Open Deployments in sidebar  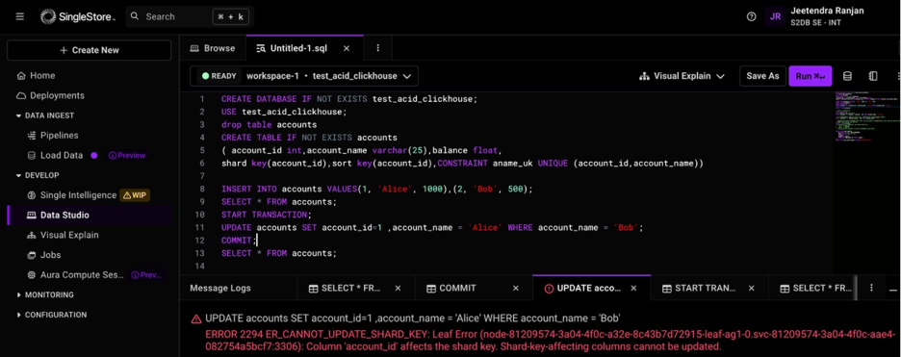pyautogui.click(x=51, y=95)
